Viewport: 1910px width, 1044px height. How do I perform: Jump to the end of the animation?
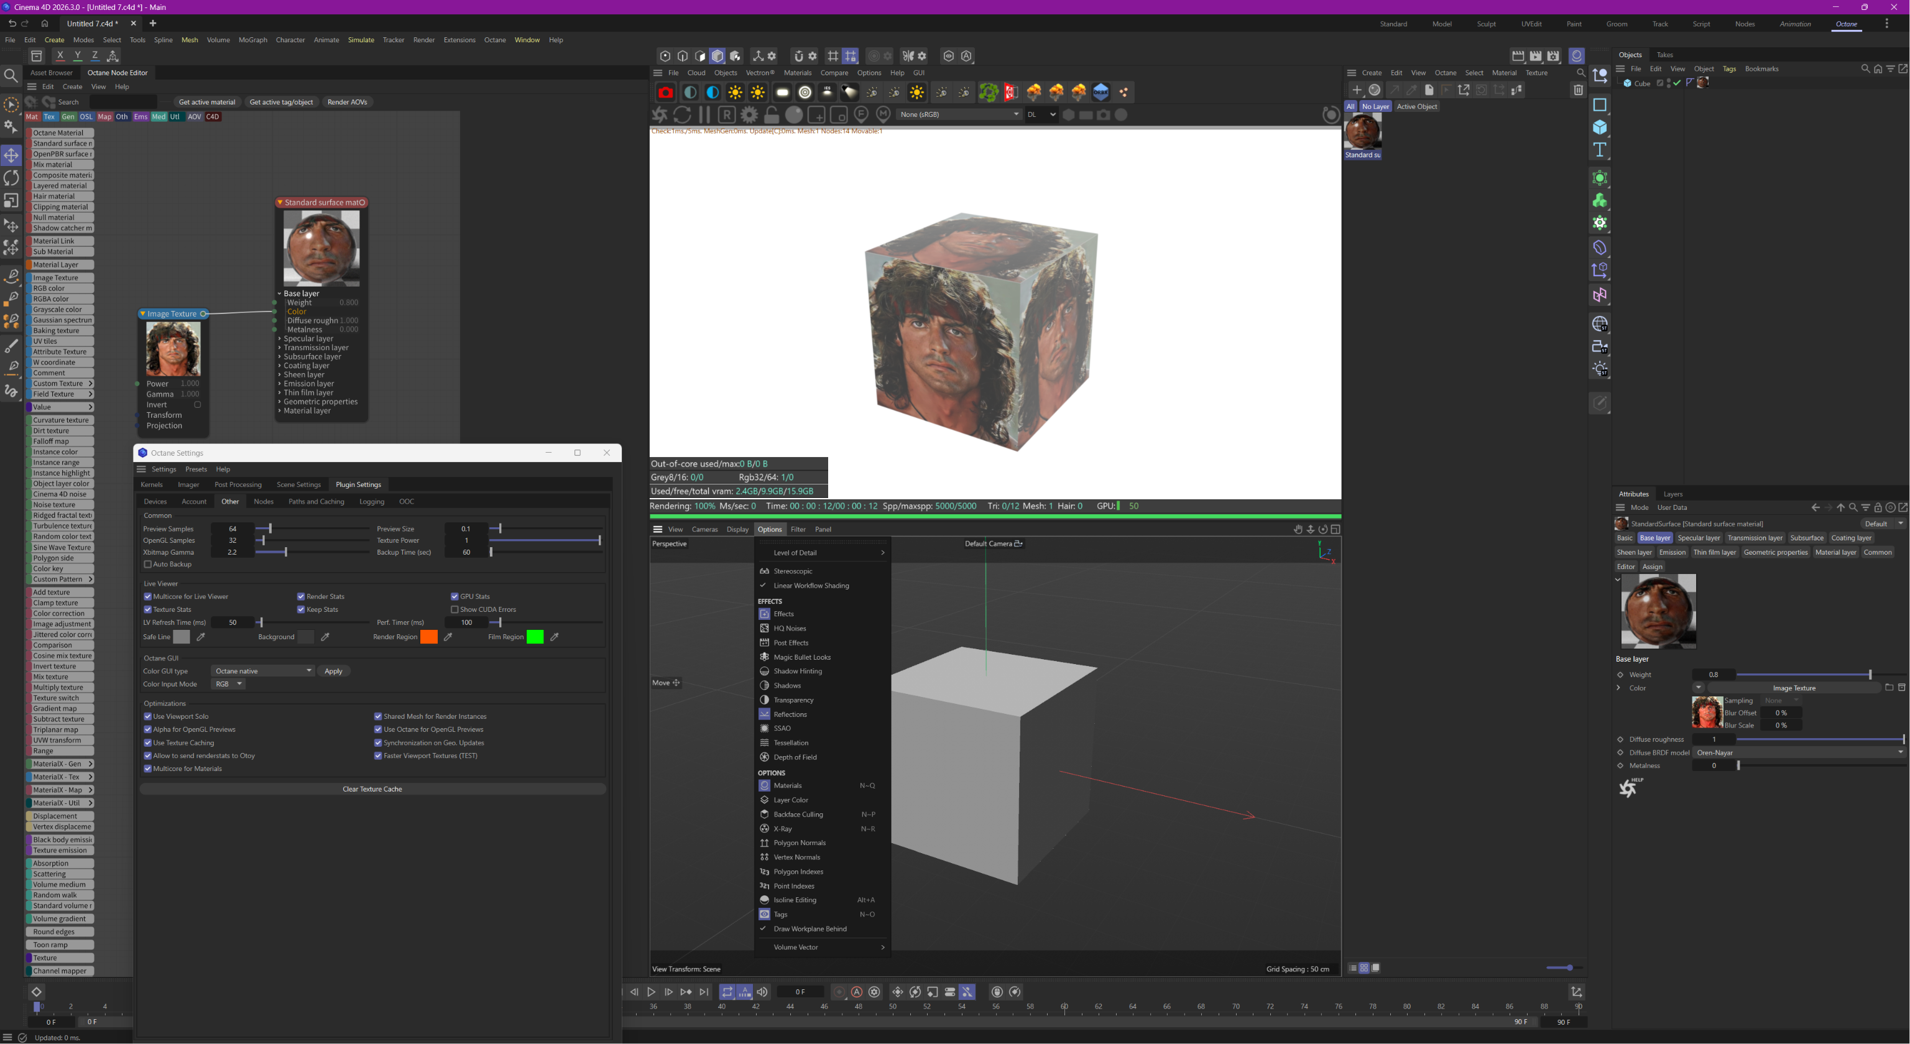pos(704,992)
